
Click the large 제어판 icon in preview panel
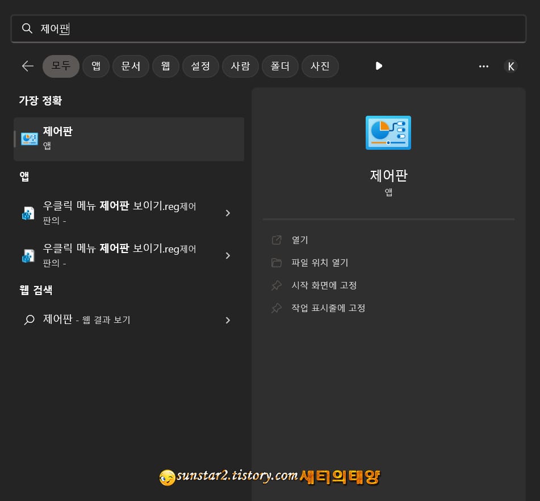coord(388,132)
